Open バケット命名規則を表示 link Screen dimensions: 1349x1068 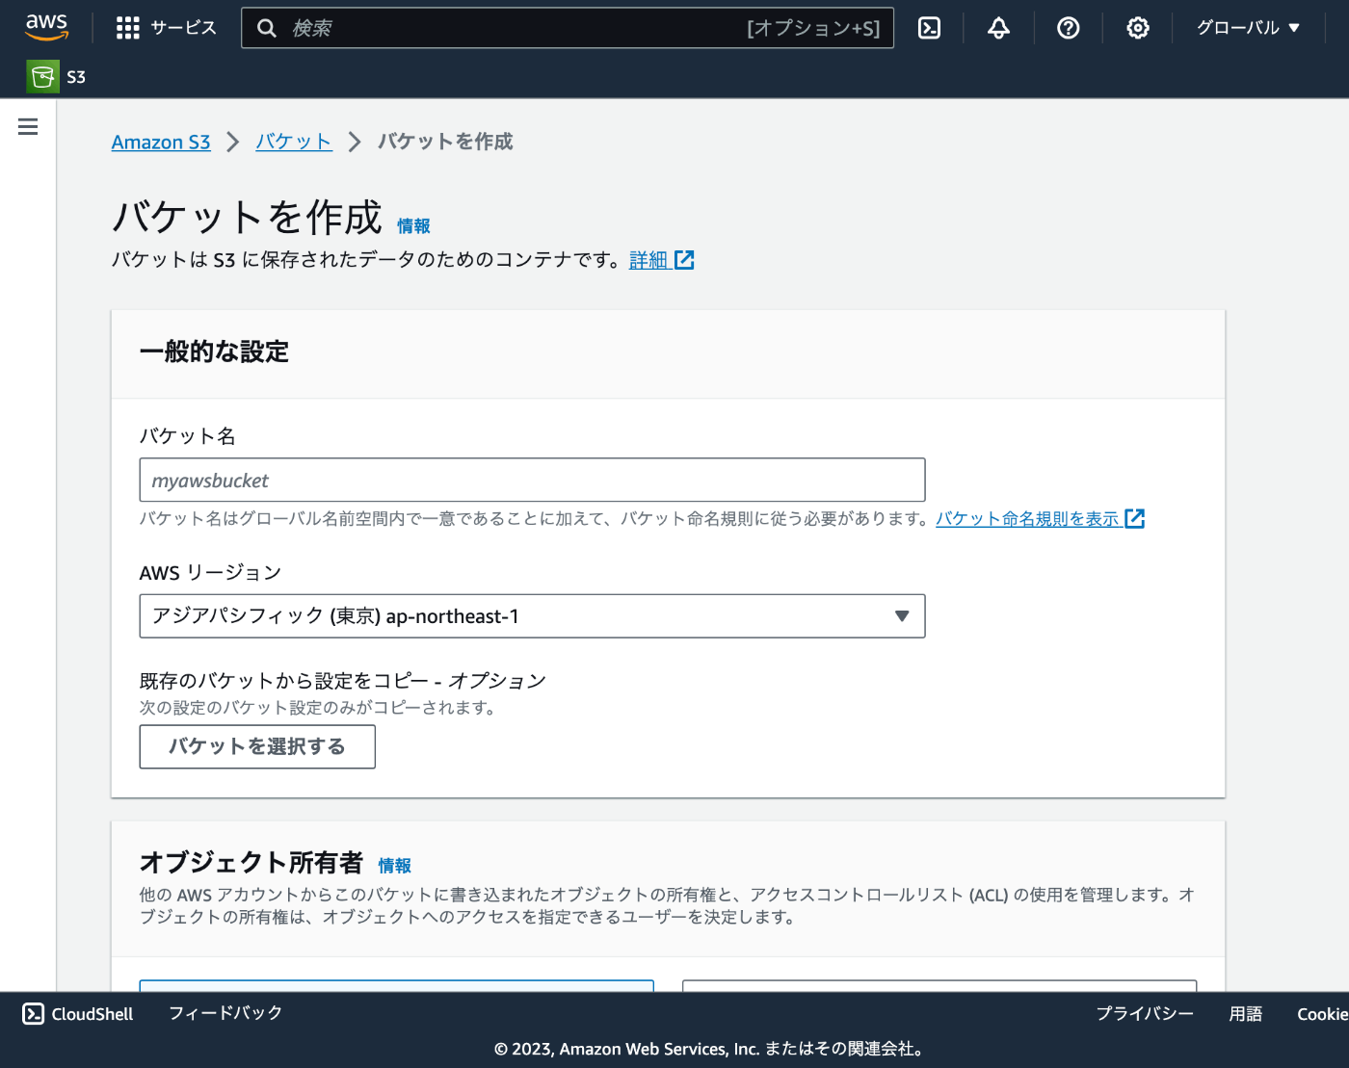pos(1027,518)
